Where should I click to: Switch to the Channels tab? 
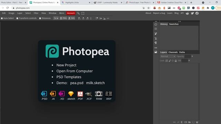click(x=173, y=52)
